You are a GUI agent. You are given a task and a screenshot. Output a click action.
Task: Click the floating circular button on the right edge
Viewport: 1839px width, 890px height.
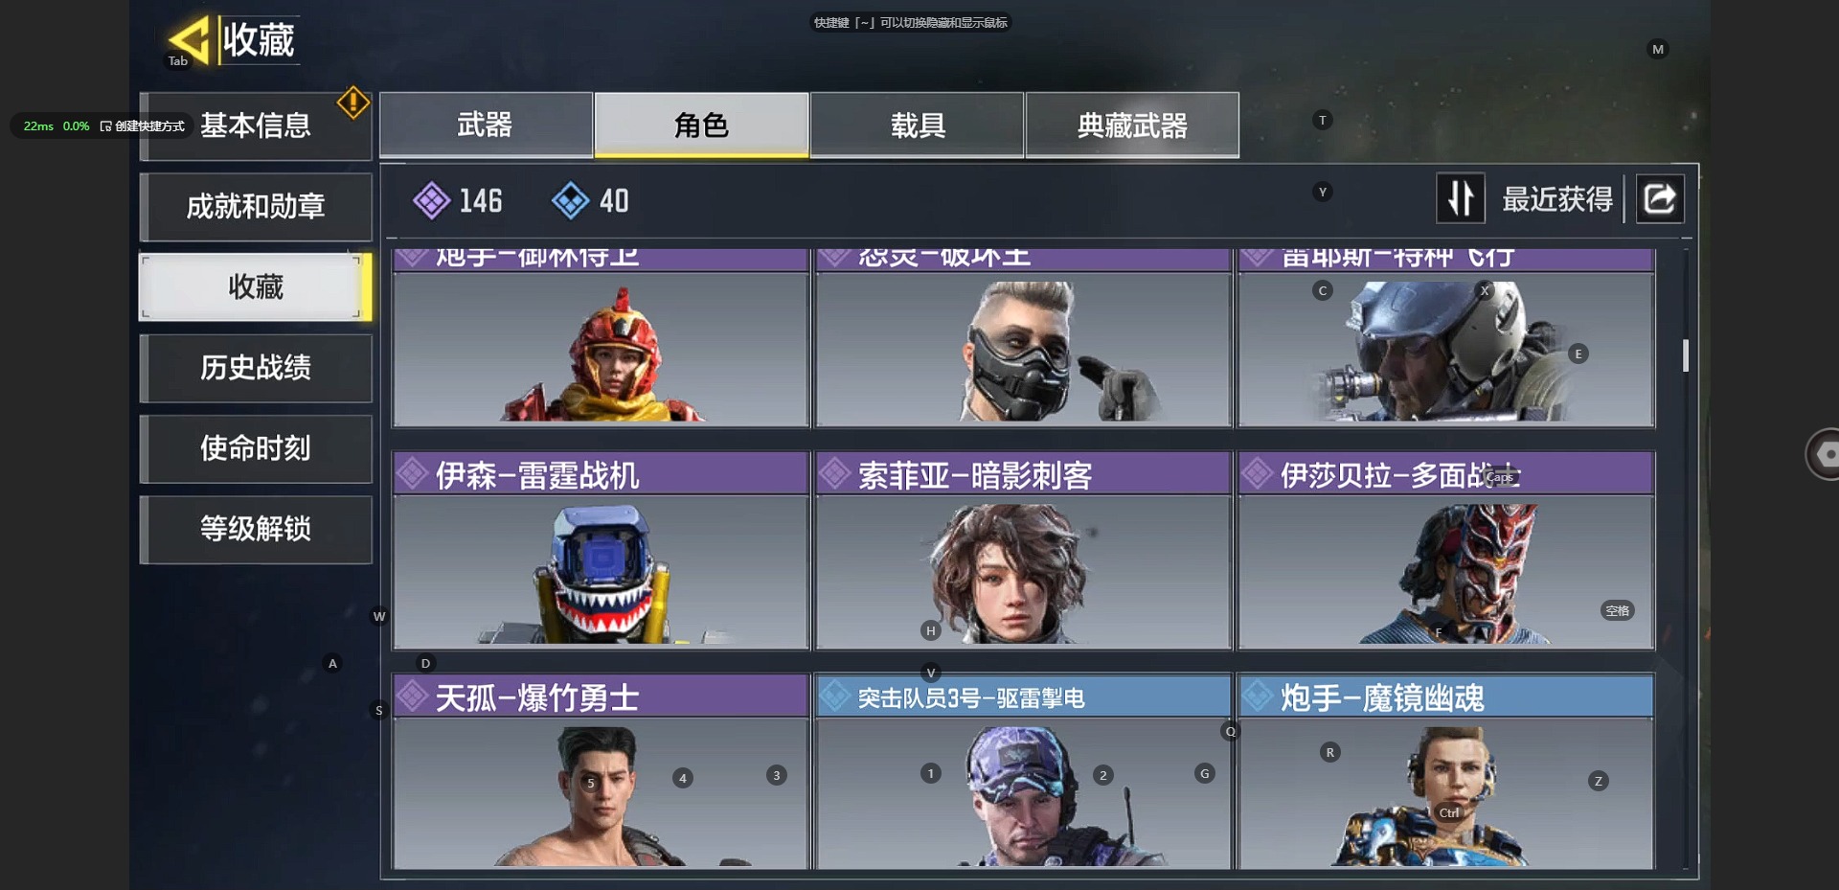pyautogui.click(x=1823, y=454)
